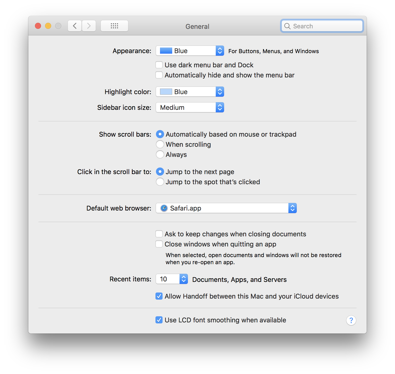This screenshot has width=395, height=374.
Task: Enable dark menu bar and Dock
Action: coord(159,65)
